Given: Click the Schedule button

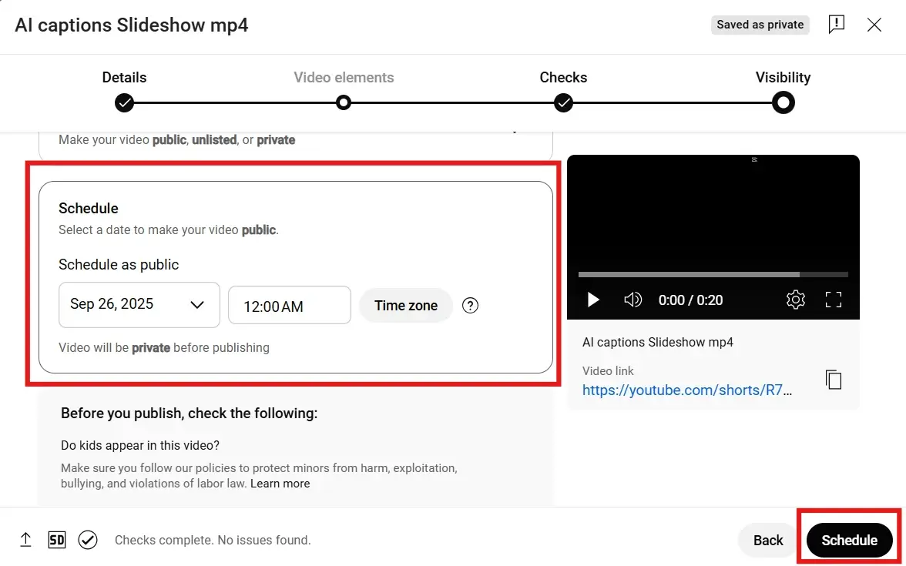Looking at the screenshot, I should click(x=849, y=540).
